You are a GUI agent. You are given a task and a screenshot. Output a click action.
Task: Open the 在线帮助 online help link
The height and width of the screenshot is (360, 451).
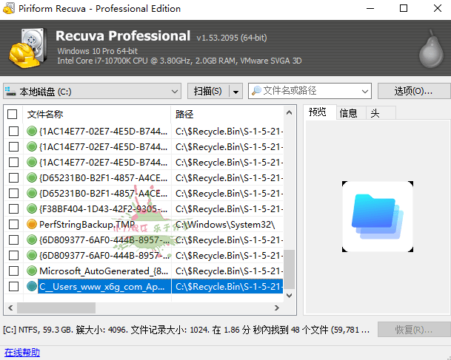[22, 353]
